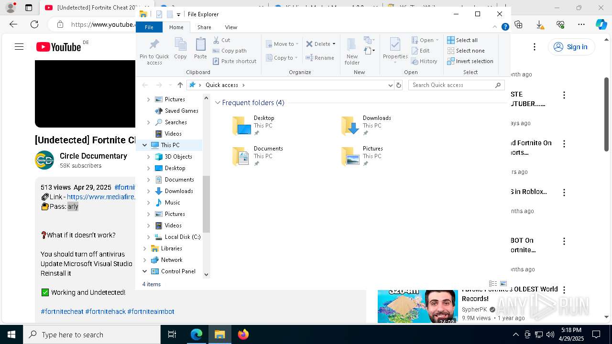612x344 pixels.
Task: Click #fortniteaimbot hashtag link
Action: click(x=151, y=312)
